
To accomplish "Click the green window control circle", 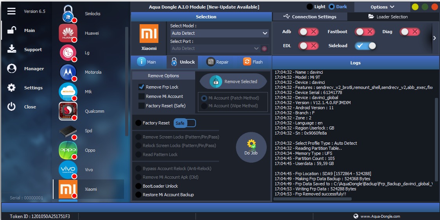I will pos(425,7).
